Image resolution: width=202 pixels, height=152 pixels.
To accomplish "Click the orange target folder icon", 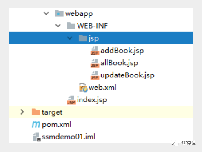I will (36, 112).
